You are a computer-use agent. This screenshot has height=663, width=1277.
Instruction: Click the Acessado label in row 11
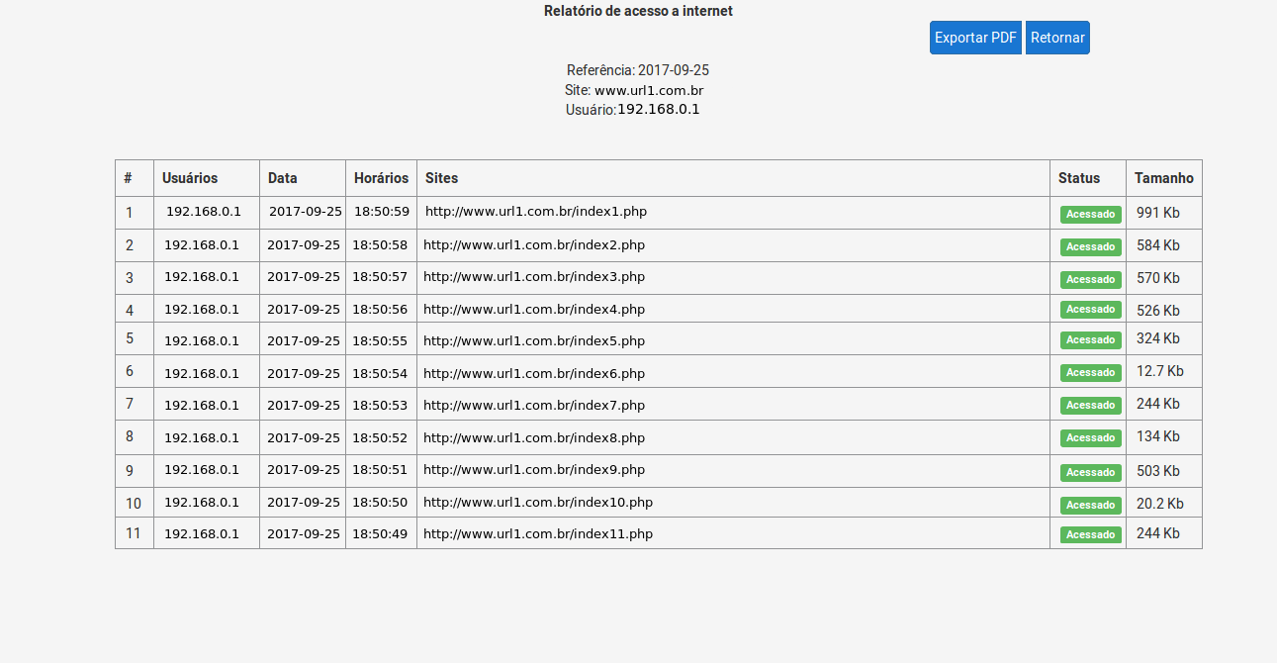[x=1090, y=534]
